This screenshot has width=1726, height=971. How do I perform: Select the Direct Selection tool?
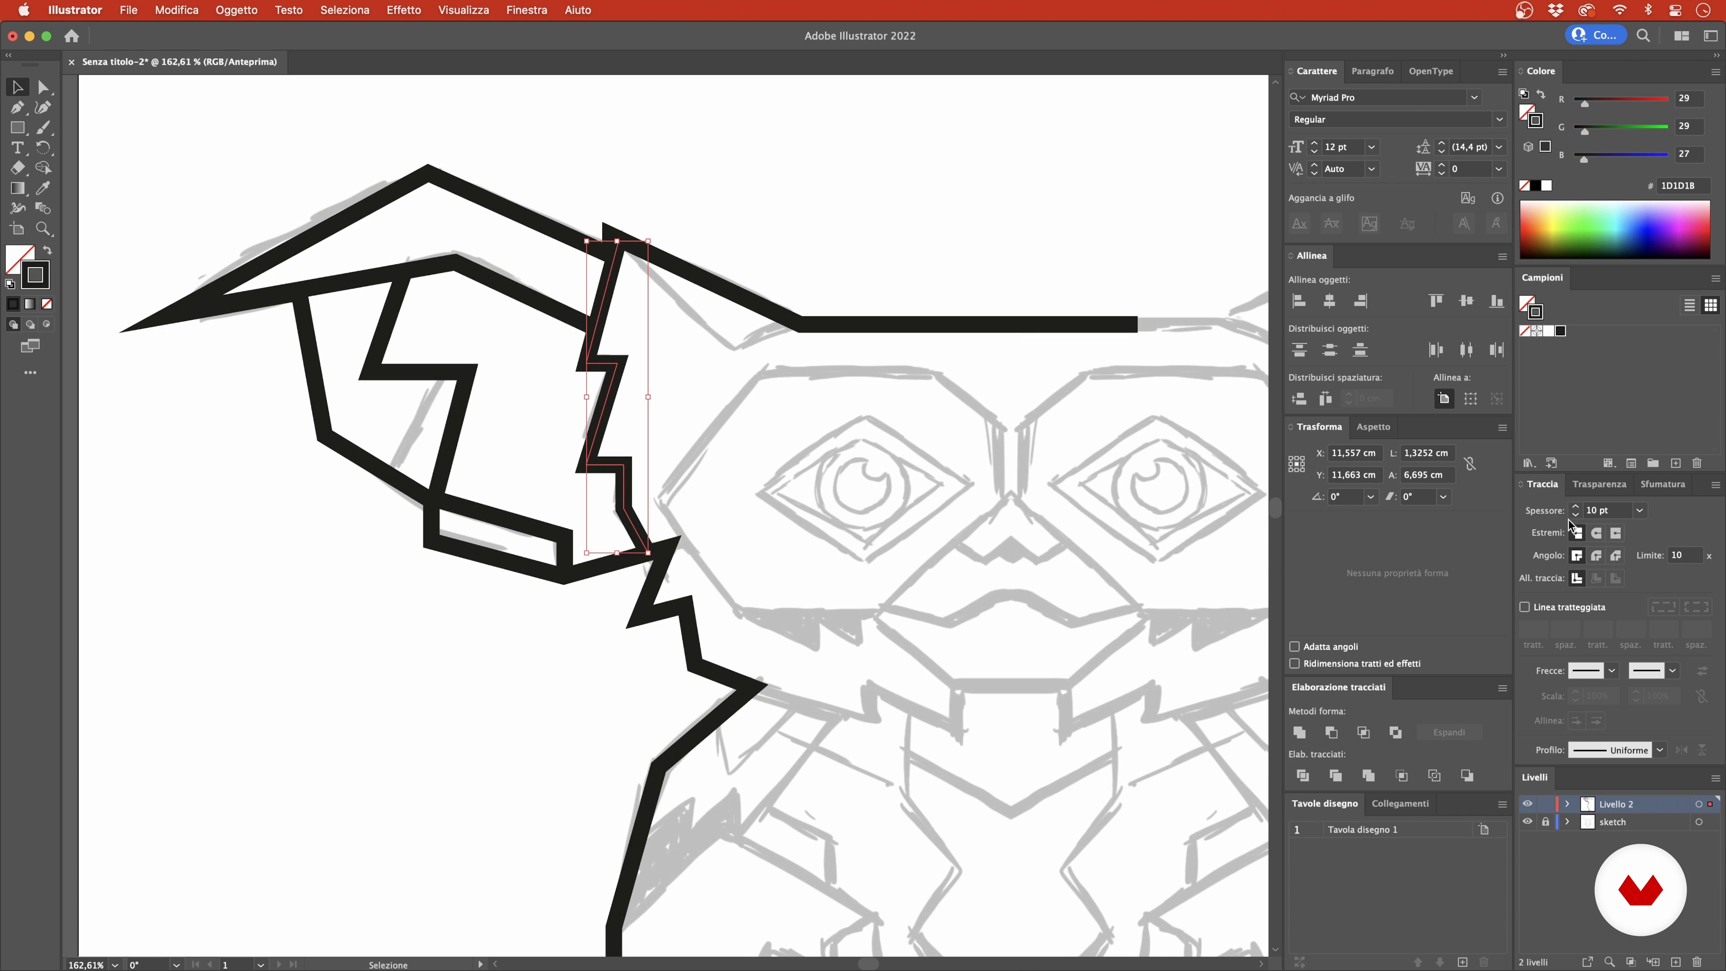(44, 87)
